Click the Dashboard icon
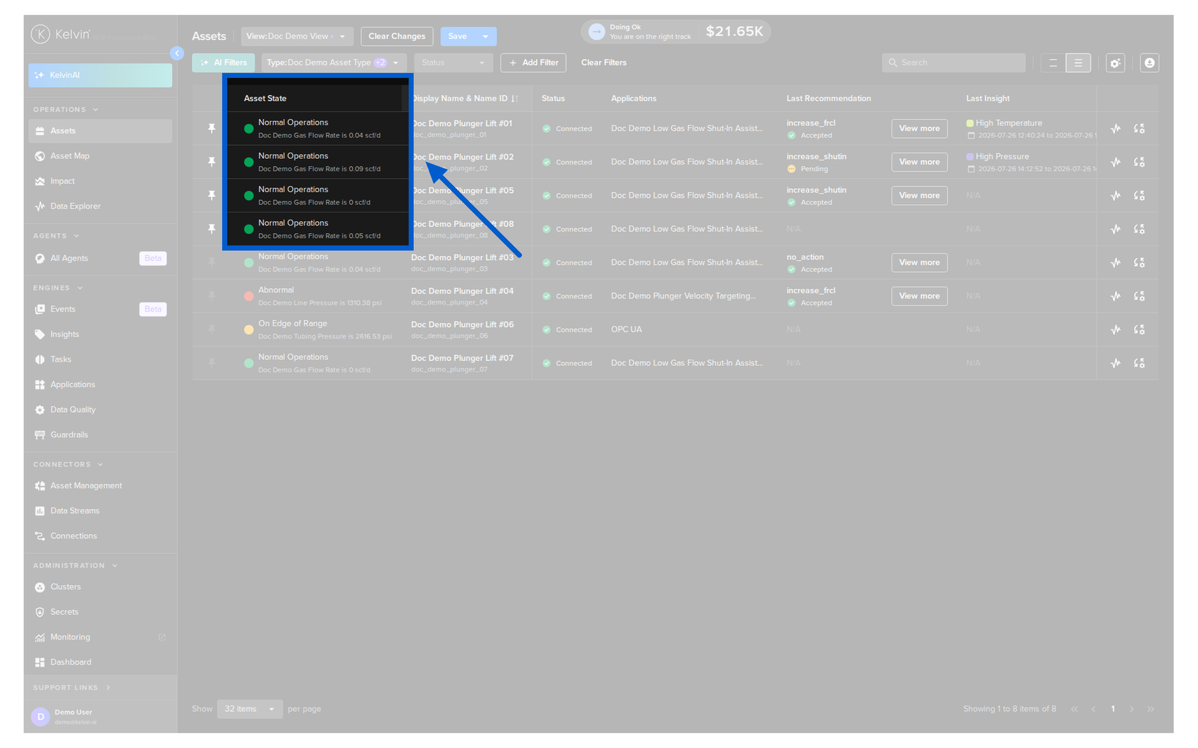Screen dimensions: 1198x748 click(x=40, y=662)
